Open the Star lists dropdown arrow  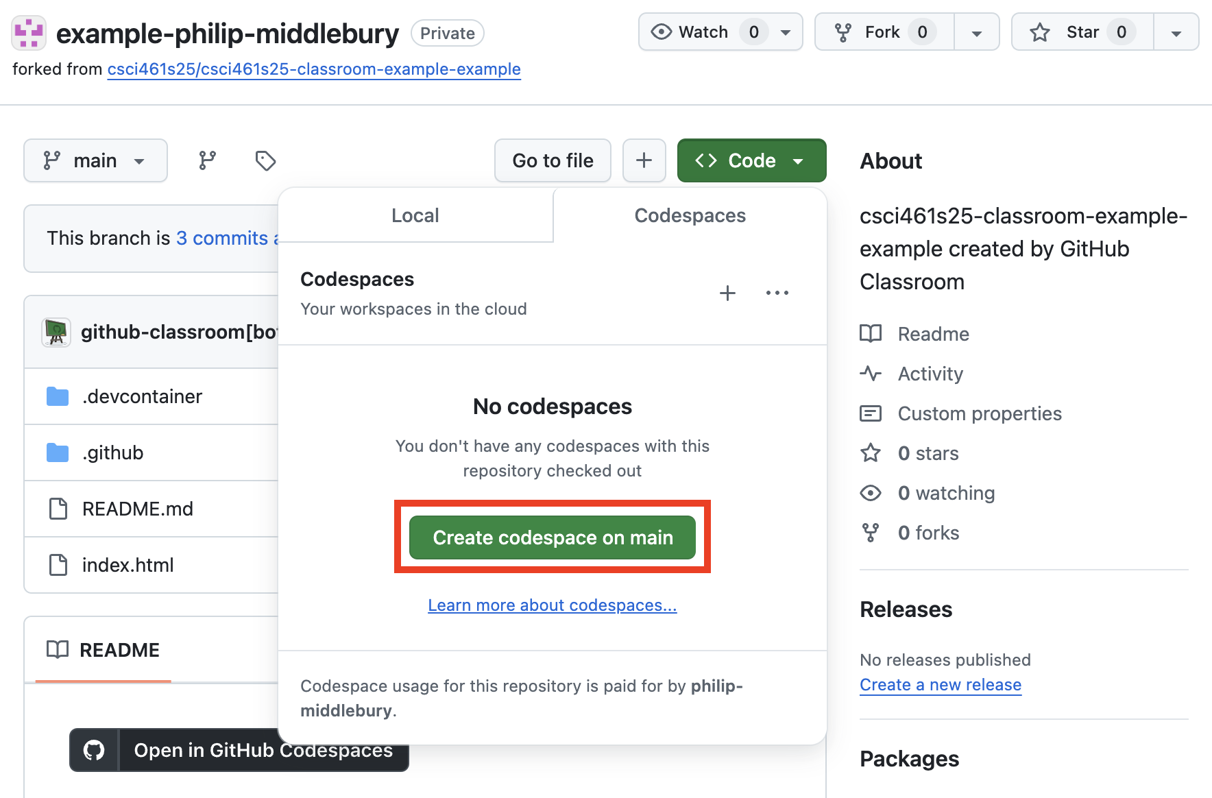(x=1176, y=32)
